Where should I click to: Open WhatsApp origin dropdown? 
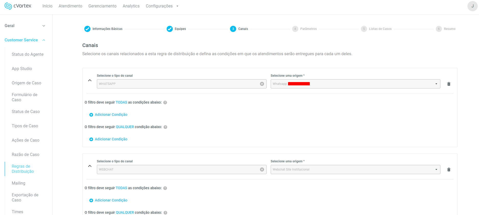(x=436, y=84)
